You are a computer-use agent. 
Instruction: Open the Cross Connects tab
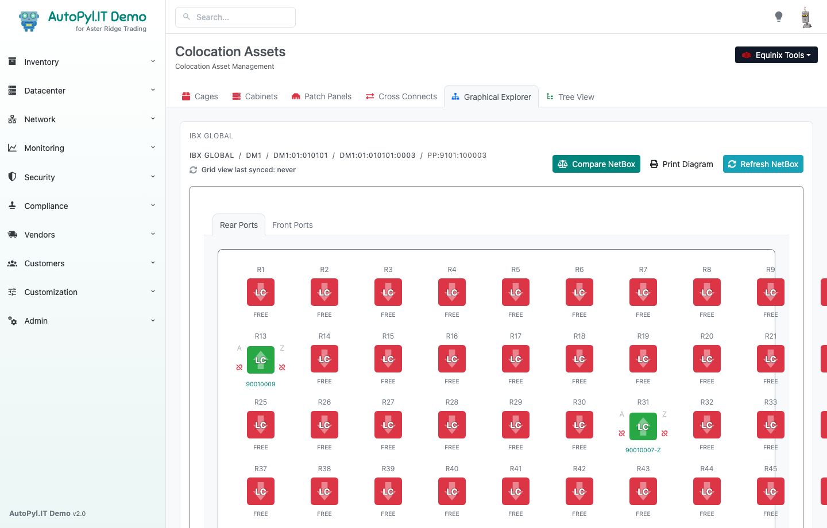[x=401, y=96]
